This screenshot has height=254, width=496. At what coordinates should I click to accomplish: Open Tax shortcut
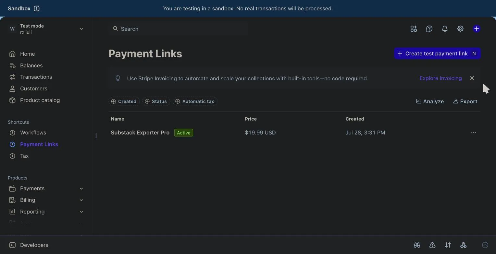[19, 156]
